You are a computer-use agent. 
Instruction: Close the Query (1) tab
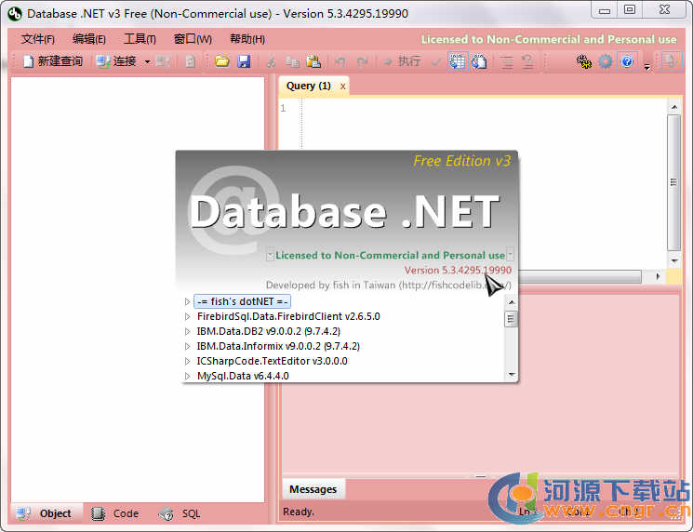point(342,86)
